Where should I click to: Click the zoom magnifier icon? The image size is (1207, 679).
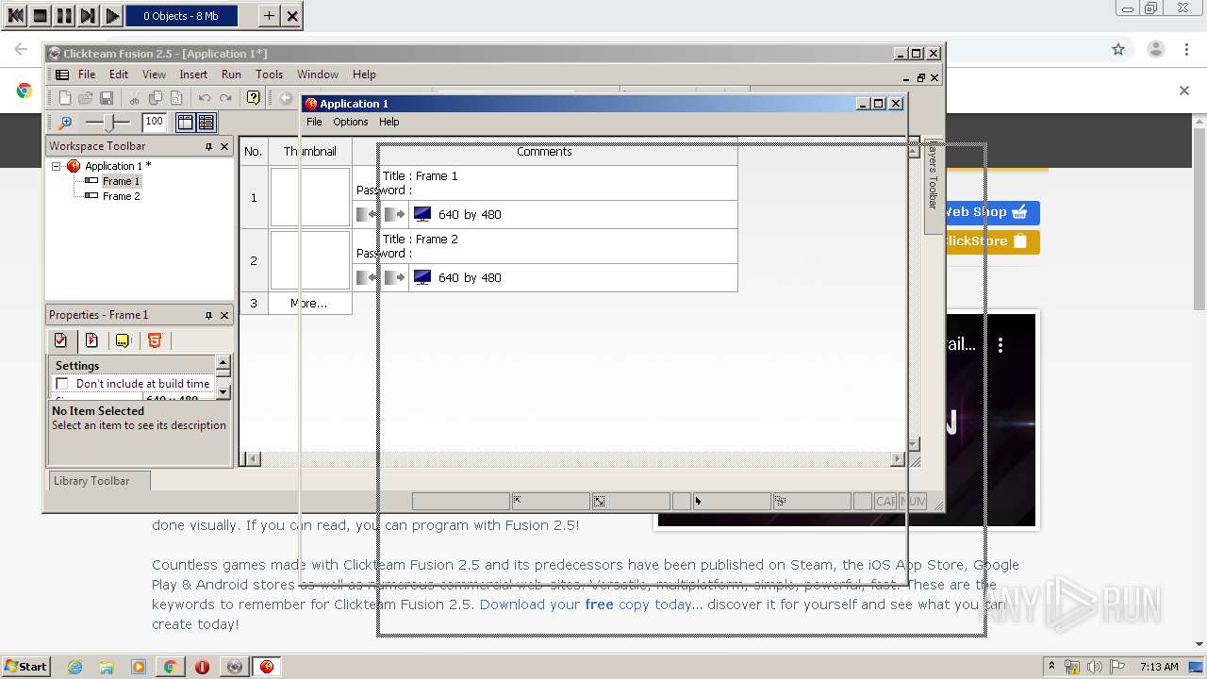[65, 123]
